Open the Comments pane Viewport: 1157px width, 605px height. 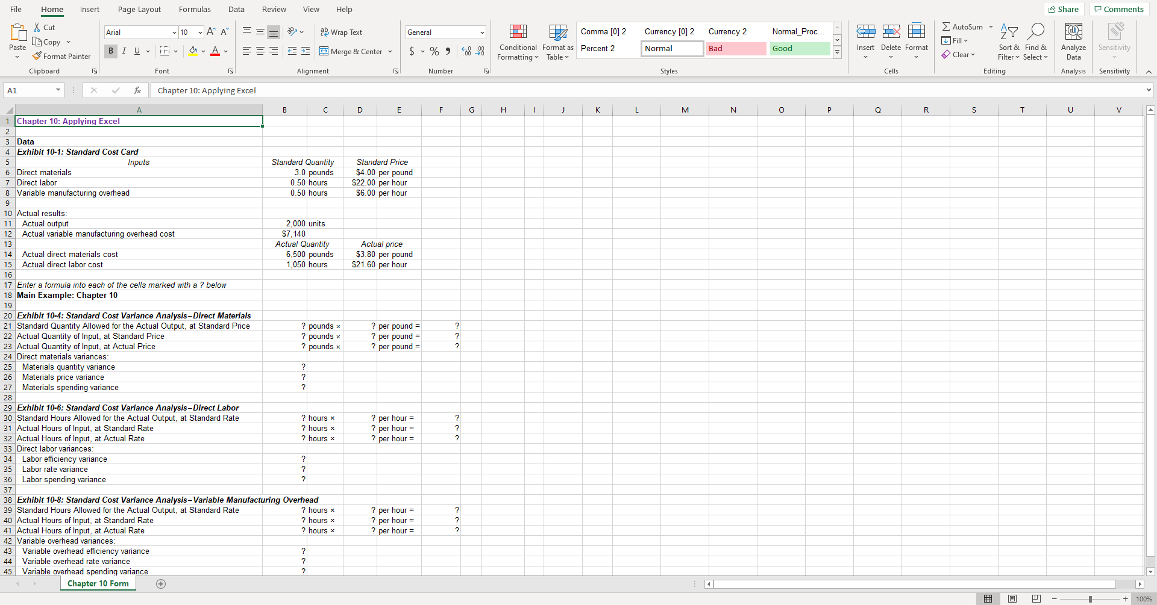(x=1118, y=8)
